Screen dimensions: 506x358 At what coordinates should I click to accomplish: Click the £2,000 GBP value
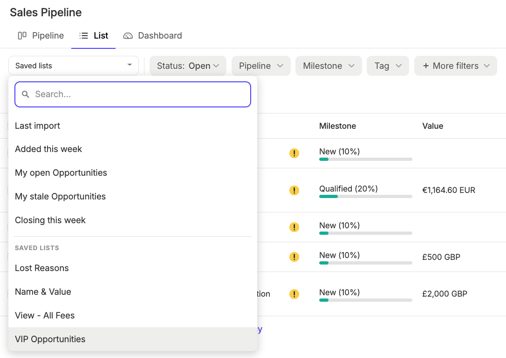[444, 294]
